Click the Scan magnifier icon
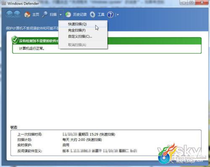Viewport: 210px width, 167px height. tap(45, 14)
